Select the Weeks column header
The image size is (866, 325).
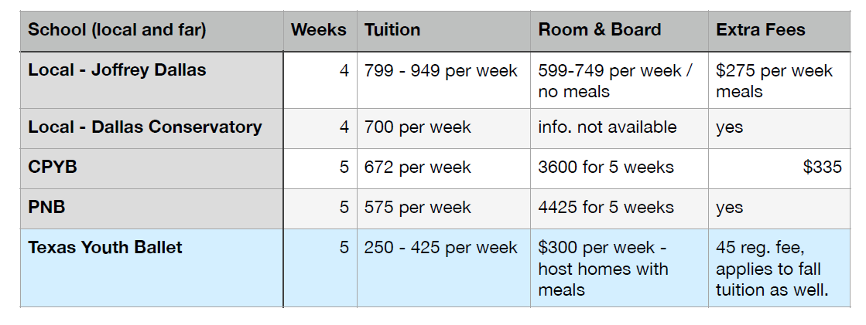pos(318,30)
